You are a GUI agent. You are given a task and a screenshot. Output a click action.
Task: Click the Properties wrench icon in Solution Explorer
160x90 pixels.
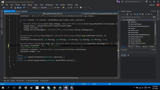tap(149, 14)
